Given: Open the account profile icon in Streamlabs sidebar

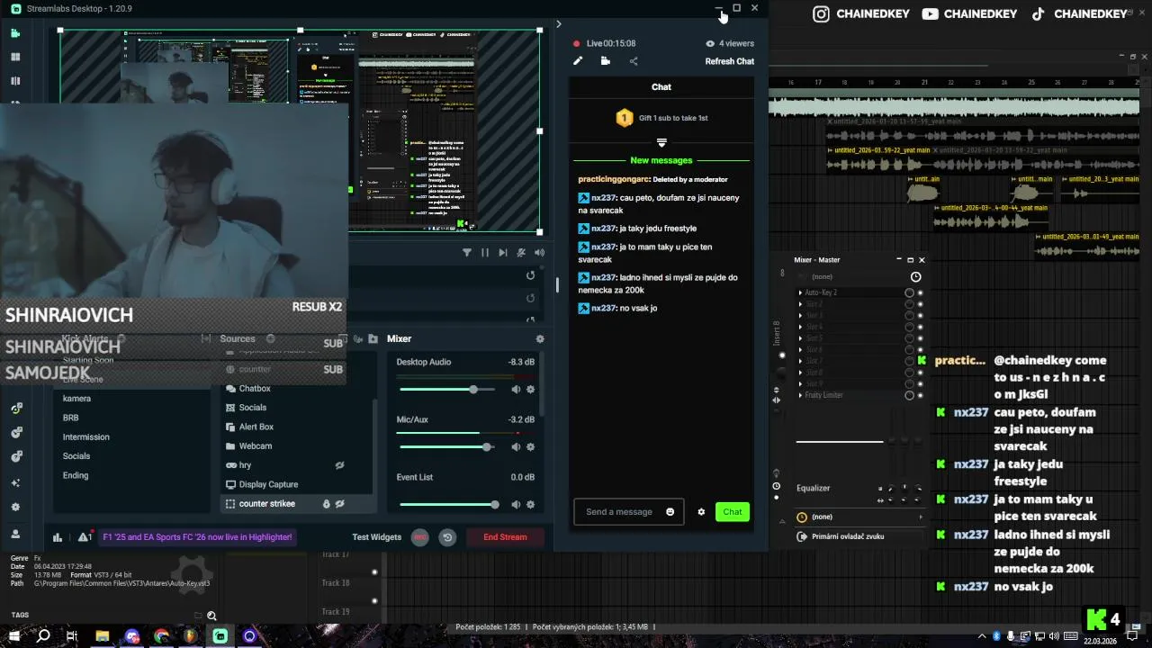Looking at the screenshot, I should click(15, 534).
